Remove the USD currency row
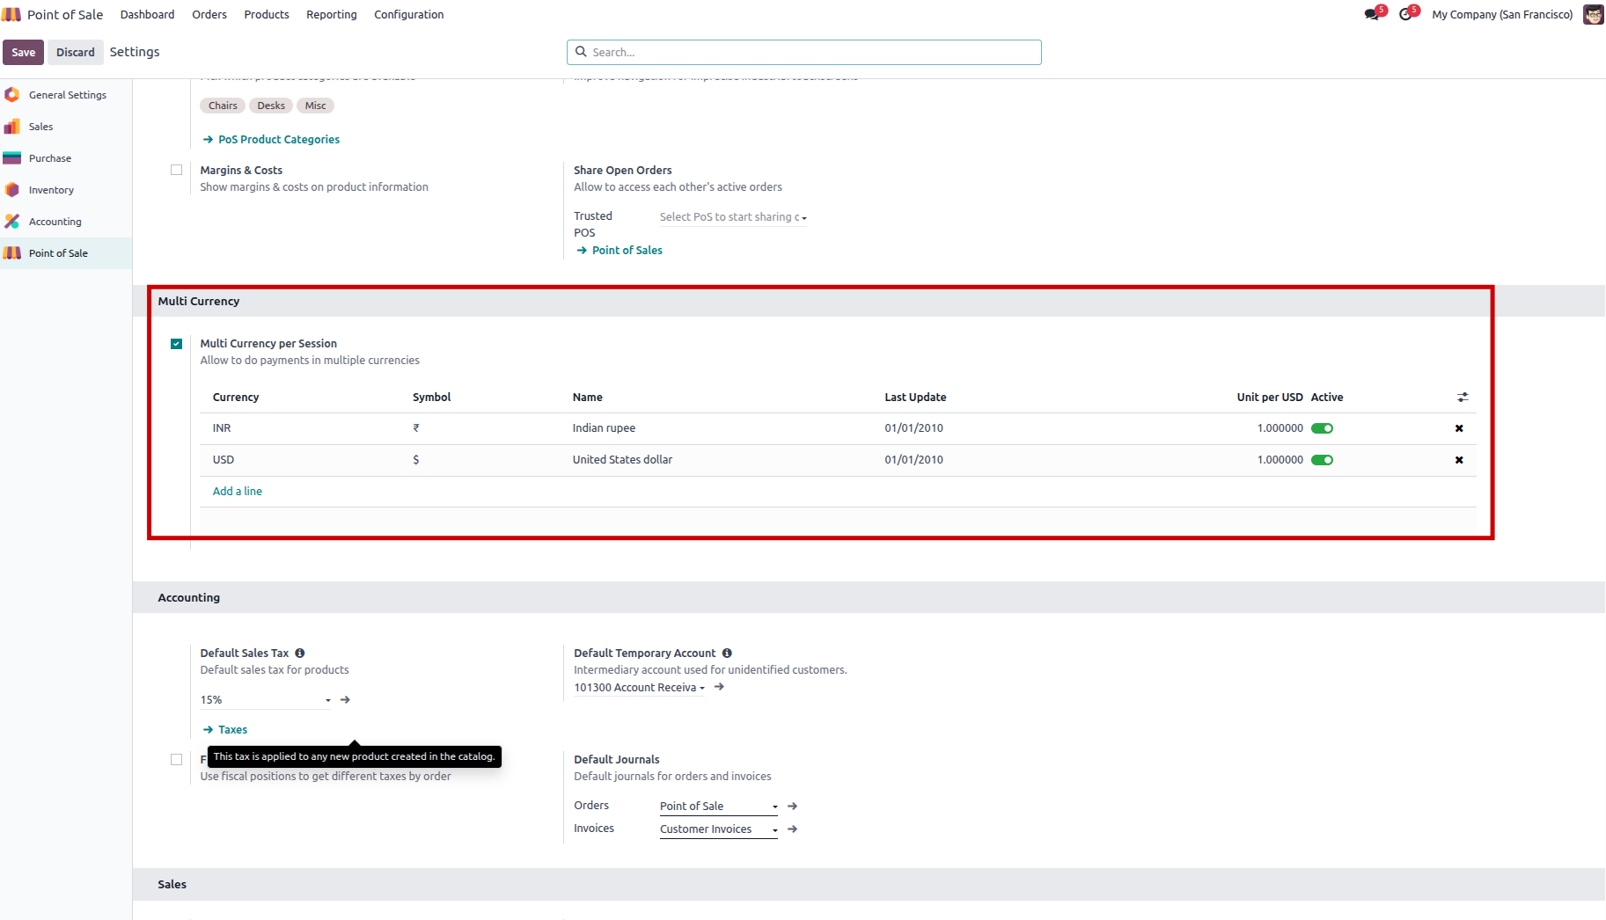The image size is (1606, 920). point(1459,460)
